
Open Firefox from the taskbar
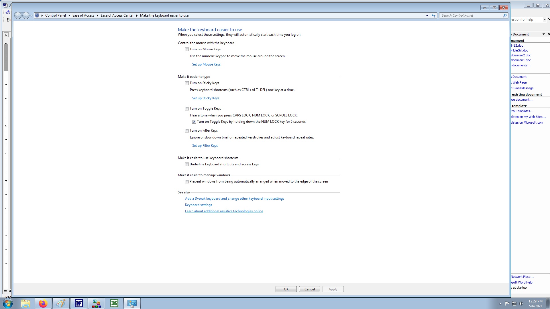pos(43,303)
